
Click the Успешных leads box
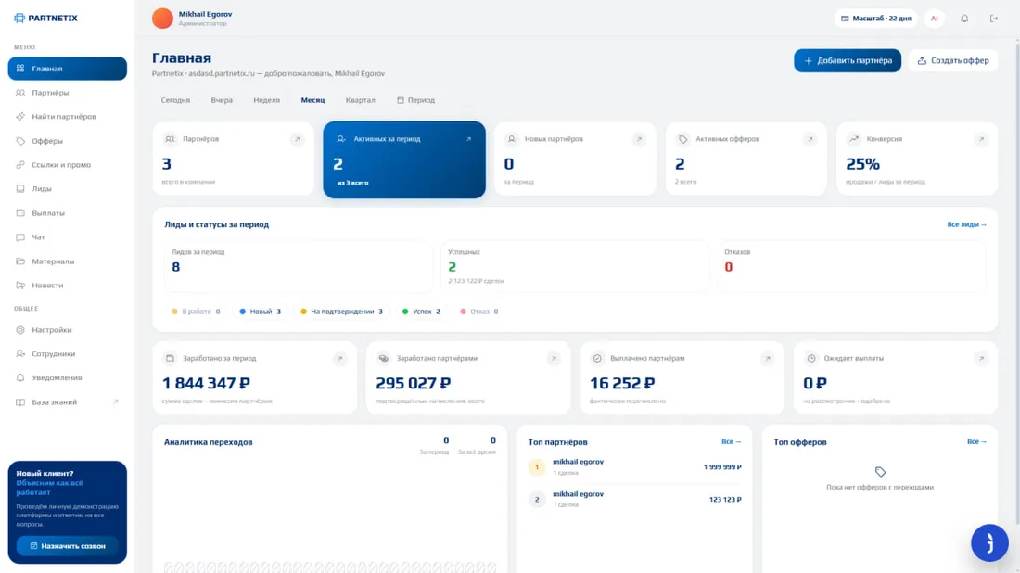pyautogui.click(x=575, y=266)
